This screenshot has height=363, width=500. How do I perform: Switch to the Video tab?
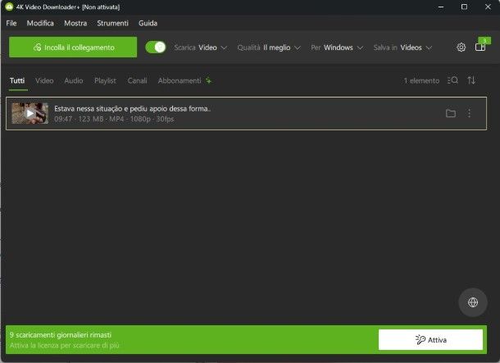[44, 80]
